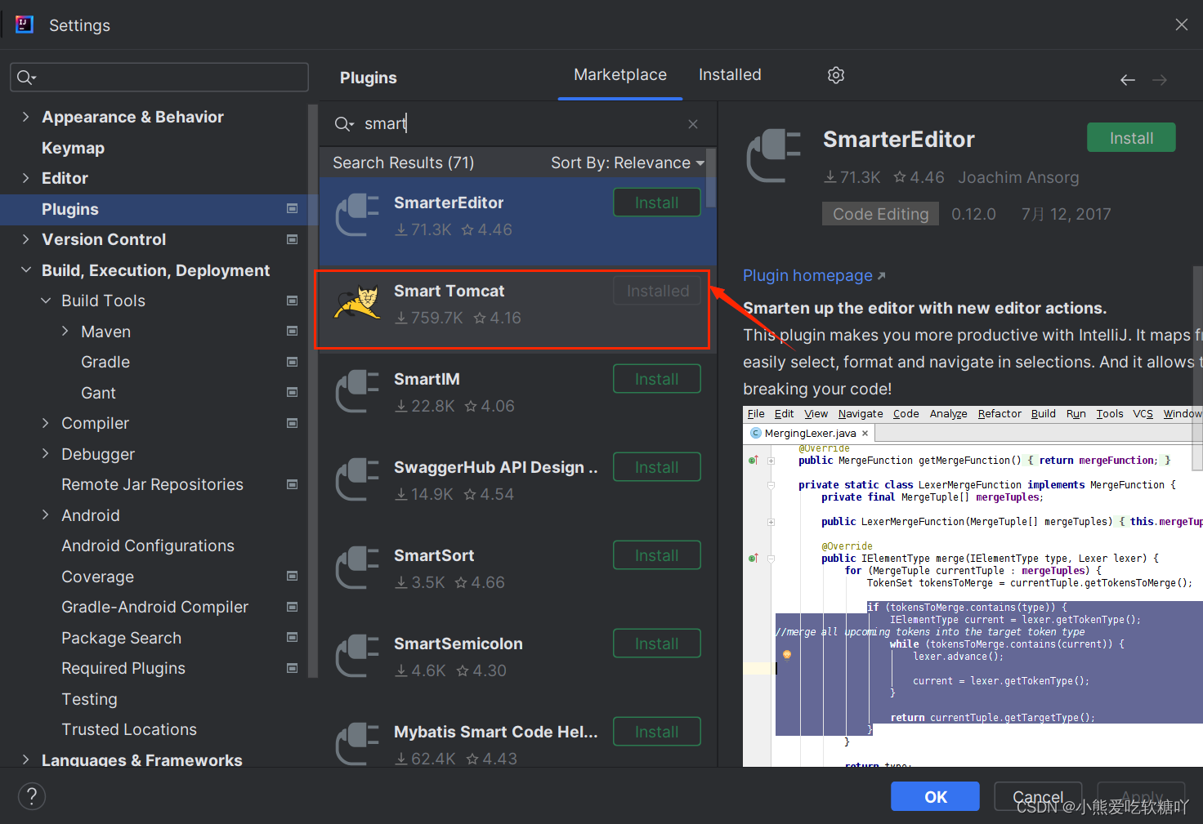The width and height of the screenshot is (1203, 824).
Task: Select Keymap in the settings tree
Action: coord(73,148)
